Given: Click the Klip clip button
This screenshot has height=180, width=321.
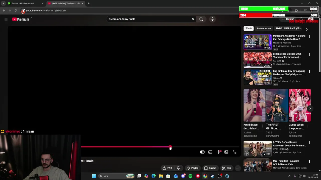Looking at the screenshot, I should 226,168.
